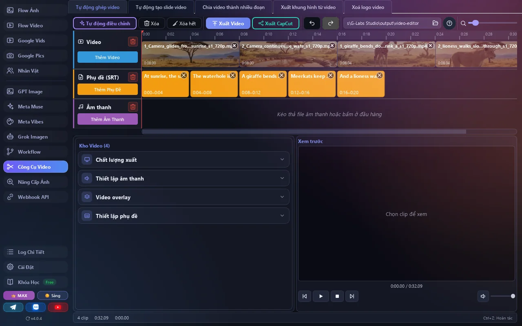Remove the 1_Camera_glides video clip

[234, 46]
